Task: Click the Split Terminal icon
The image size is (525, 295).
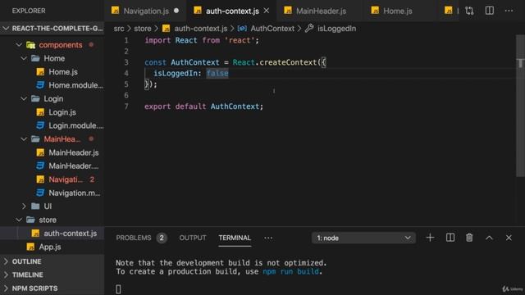Action: (x=450, y=238)
